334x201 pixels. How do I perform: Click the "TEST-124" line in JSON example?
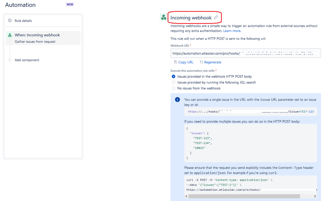(203, 143)
